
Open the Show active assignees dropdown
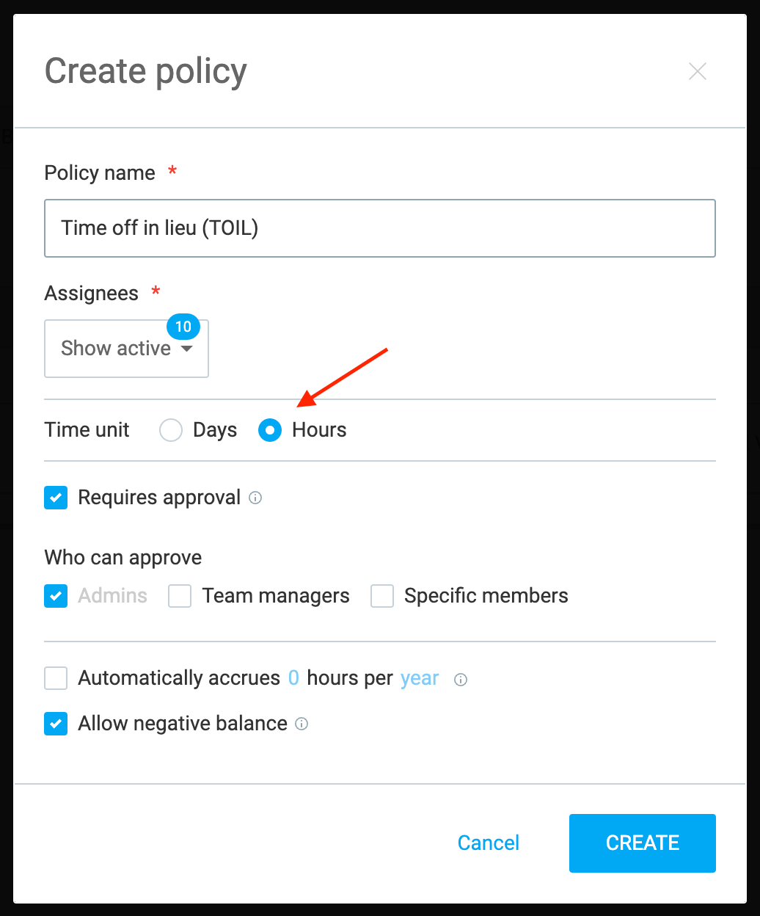pos(126,349)
